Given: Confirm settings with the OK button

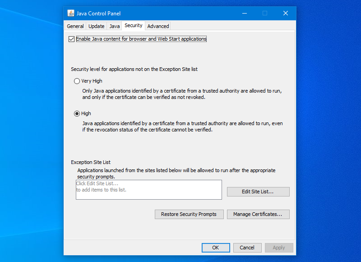Looking at the screenshot, I should [x=216, y=248].
